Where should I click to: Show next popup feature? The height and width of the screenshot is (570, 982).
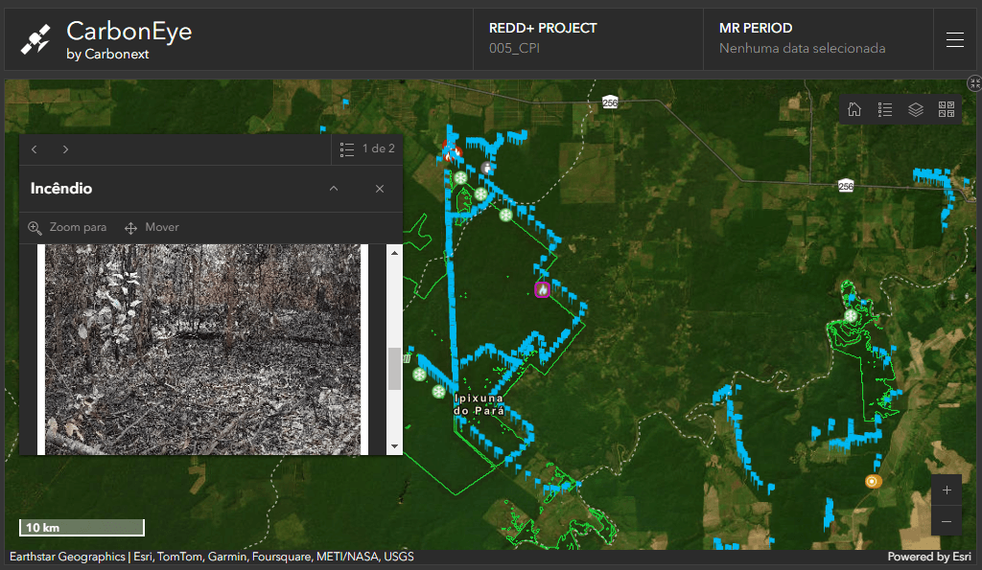65,148
